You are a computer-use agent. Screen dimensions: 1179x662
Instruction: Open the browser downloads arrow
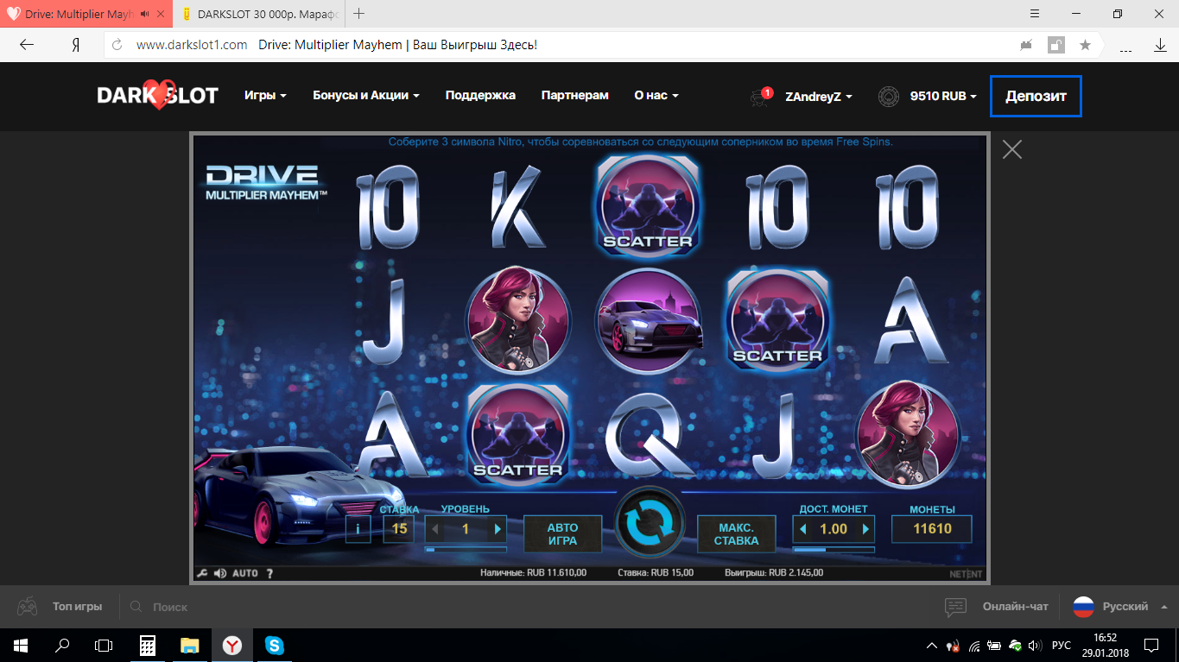pos(1160,45)
